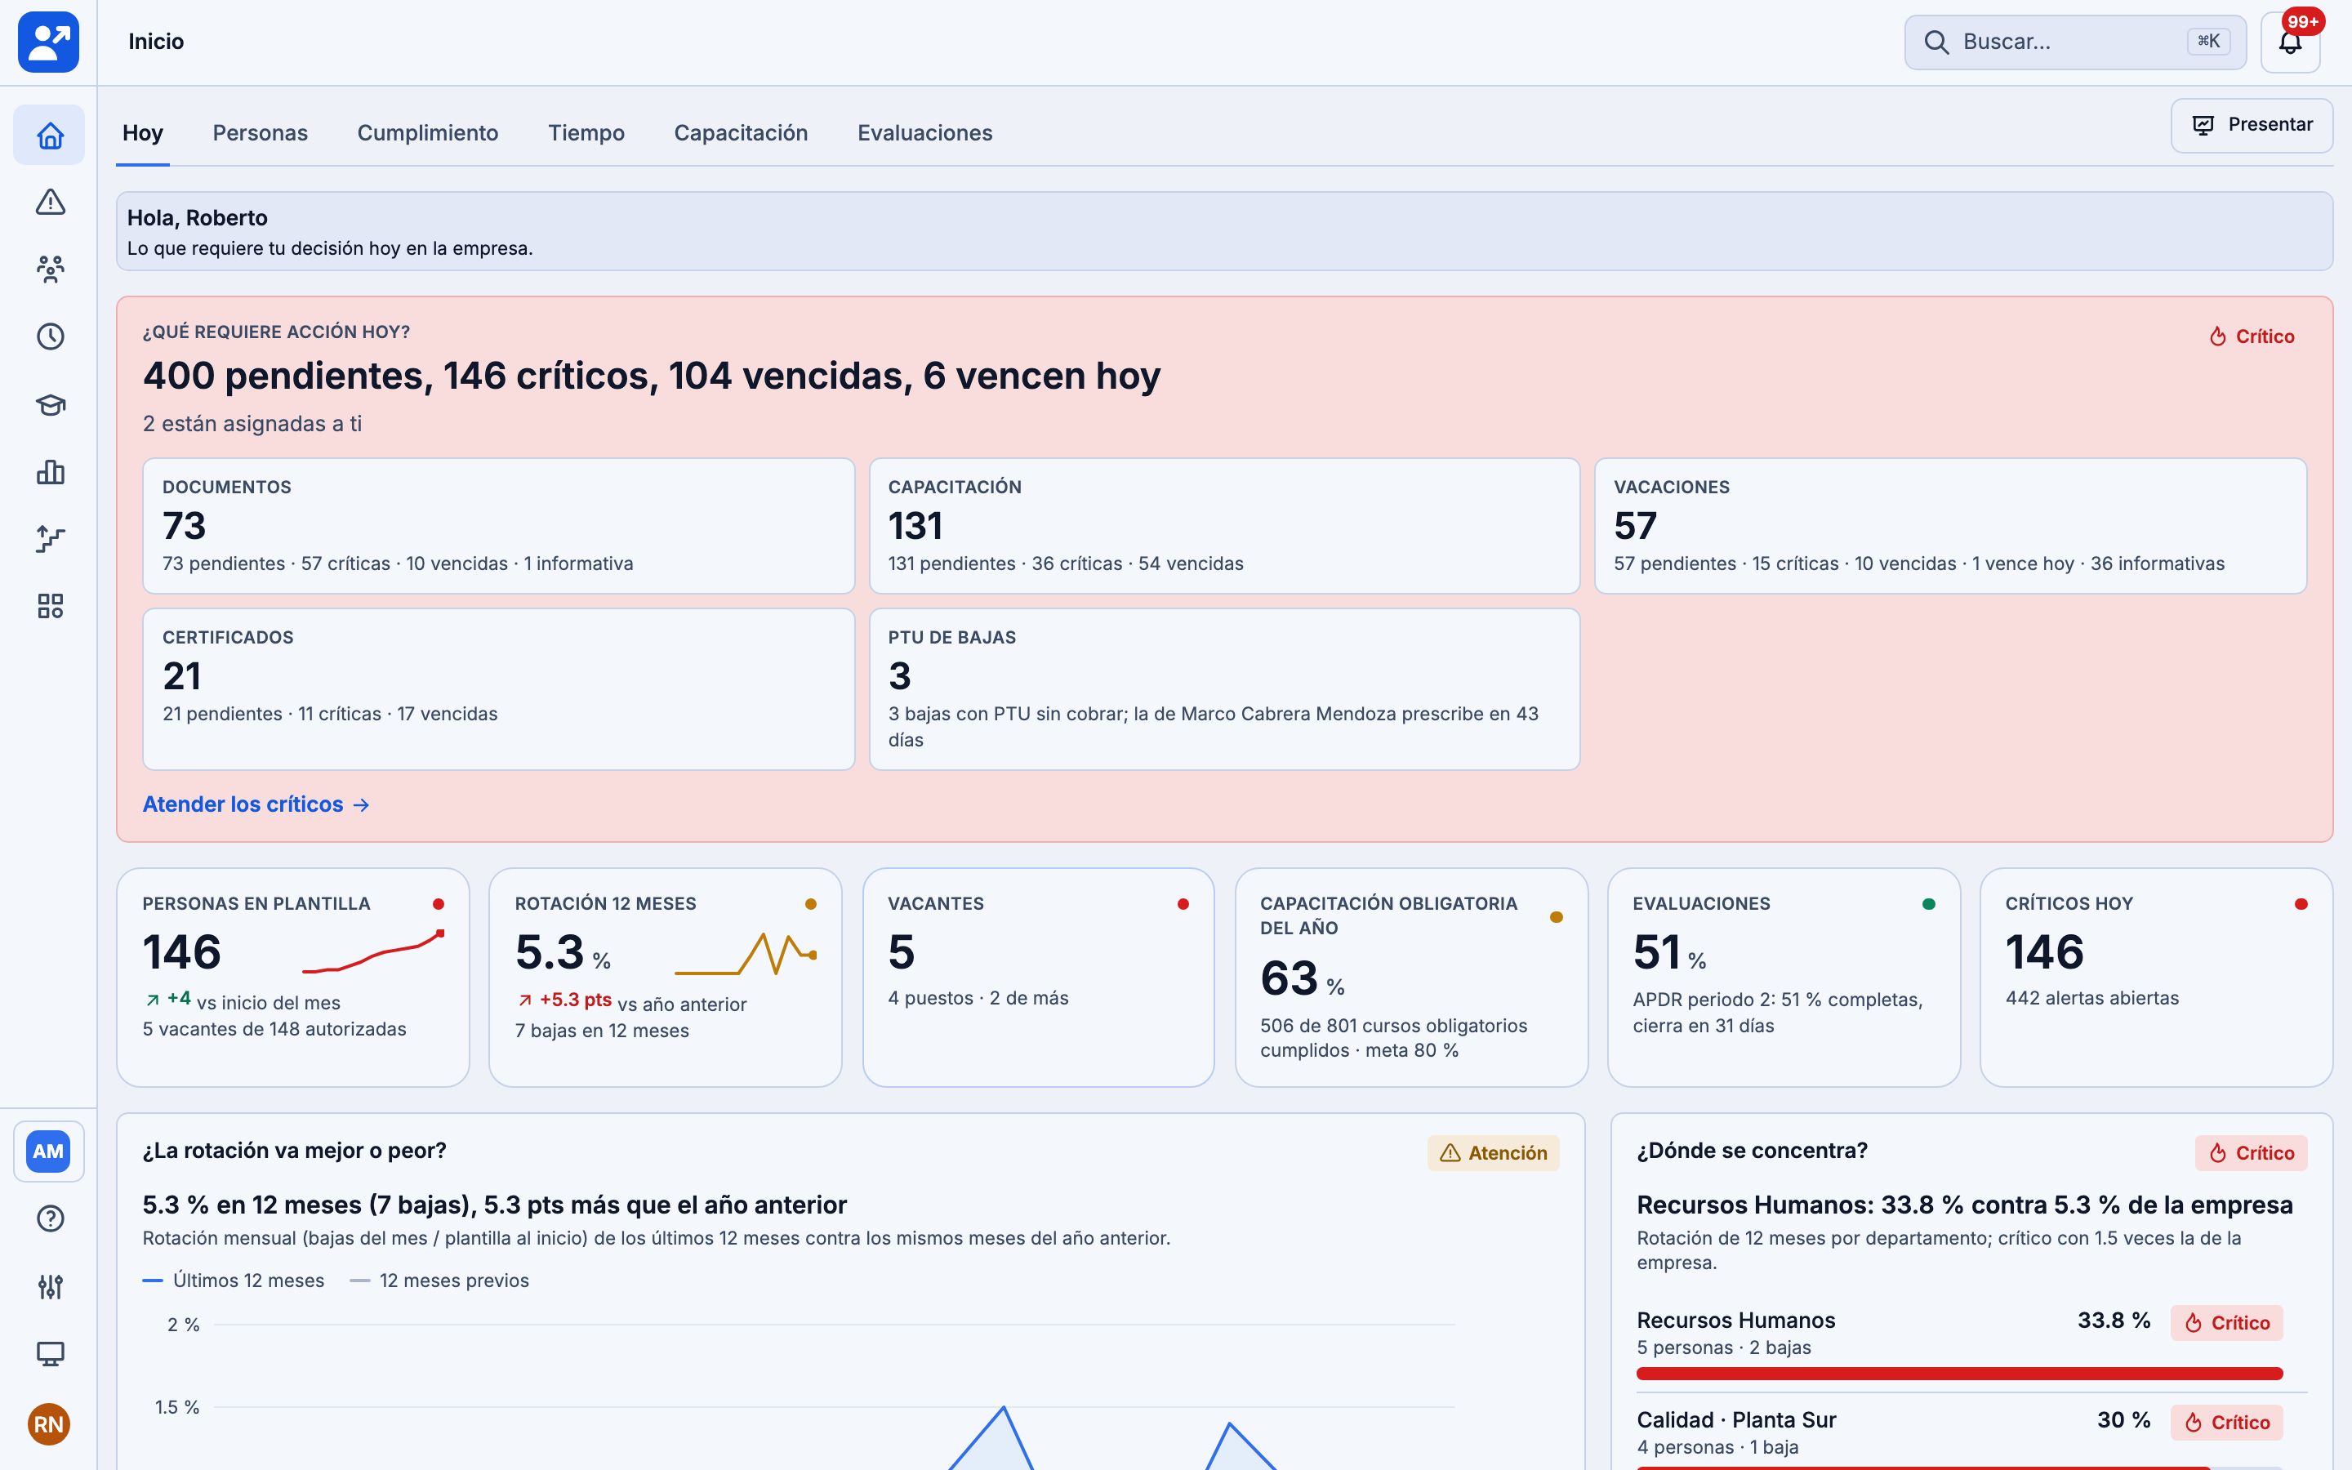
Task: Switch to the Tiempo tab
Action: coord(586,133)
